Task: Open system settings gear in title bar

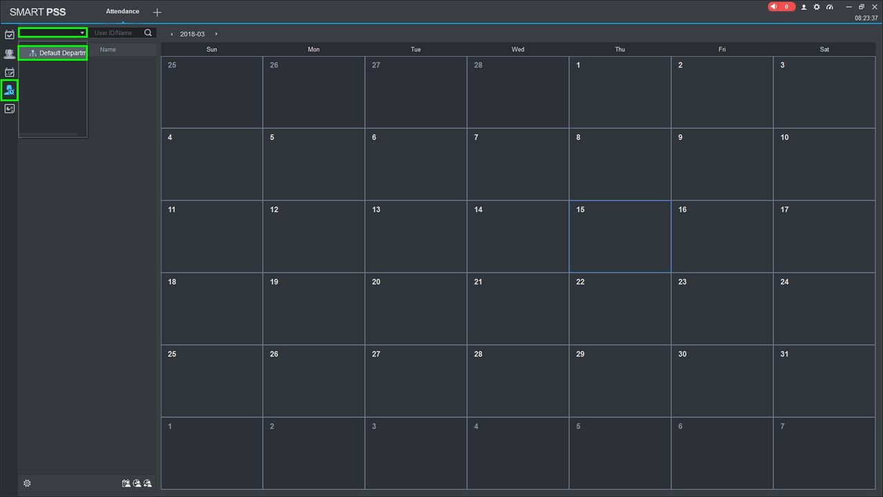Action: pyautogui.click(x=817, y=7)
